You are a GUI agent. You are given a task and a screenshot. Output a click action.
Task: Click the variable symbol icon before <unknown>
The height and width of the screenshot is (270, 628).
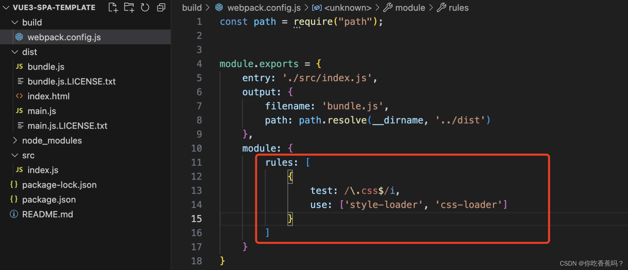(317, 7)
